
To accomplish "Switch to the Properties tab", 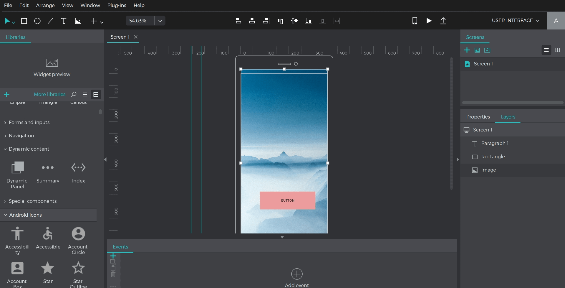I will (x=478, y=117).
